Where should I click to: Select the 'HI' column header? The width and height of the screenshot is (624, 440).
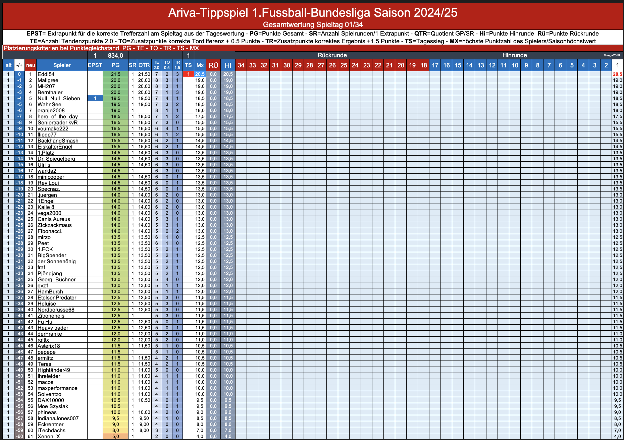click(228, 65)
